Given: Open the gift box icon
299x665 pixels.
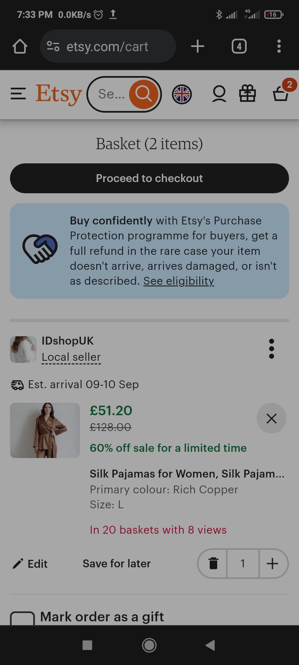Looking at the screenshot, I should tap(248, 94).
